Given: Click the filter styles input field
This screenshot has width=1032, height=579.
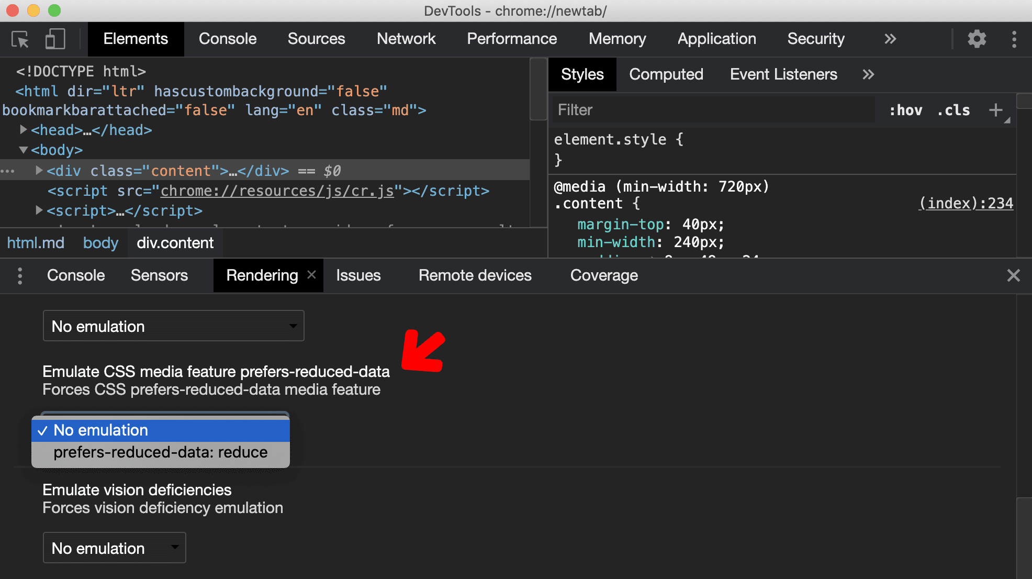Looking at the screenshot, I should click(709, 110).
